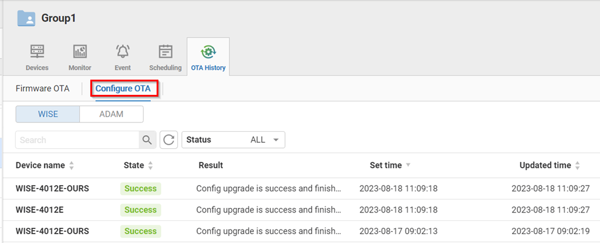600x243 pixels.
Task: Click the Group1 folder icon
Action: (26, 18)
